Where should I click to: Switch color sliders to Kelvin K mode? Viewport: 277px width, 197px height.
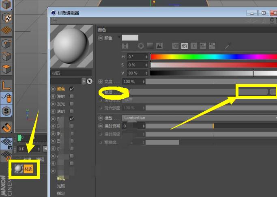coord(193,46)
